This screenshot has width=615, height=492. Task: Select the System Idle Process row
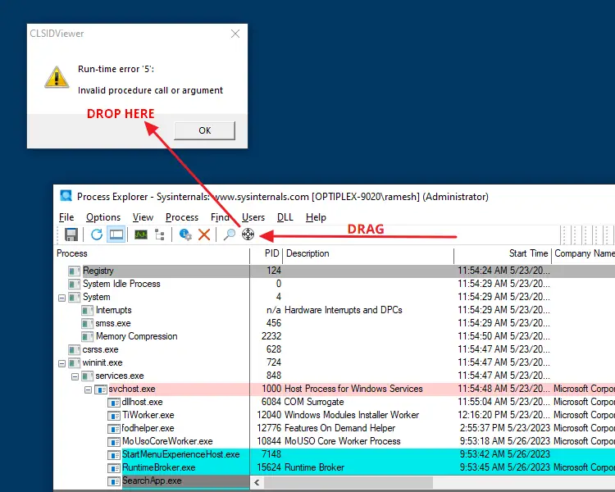(x=335, y=284)
